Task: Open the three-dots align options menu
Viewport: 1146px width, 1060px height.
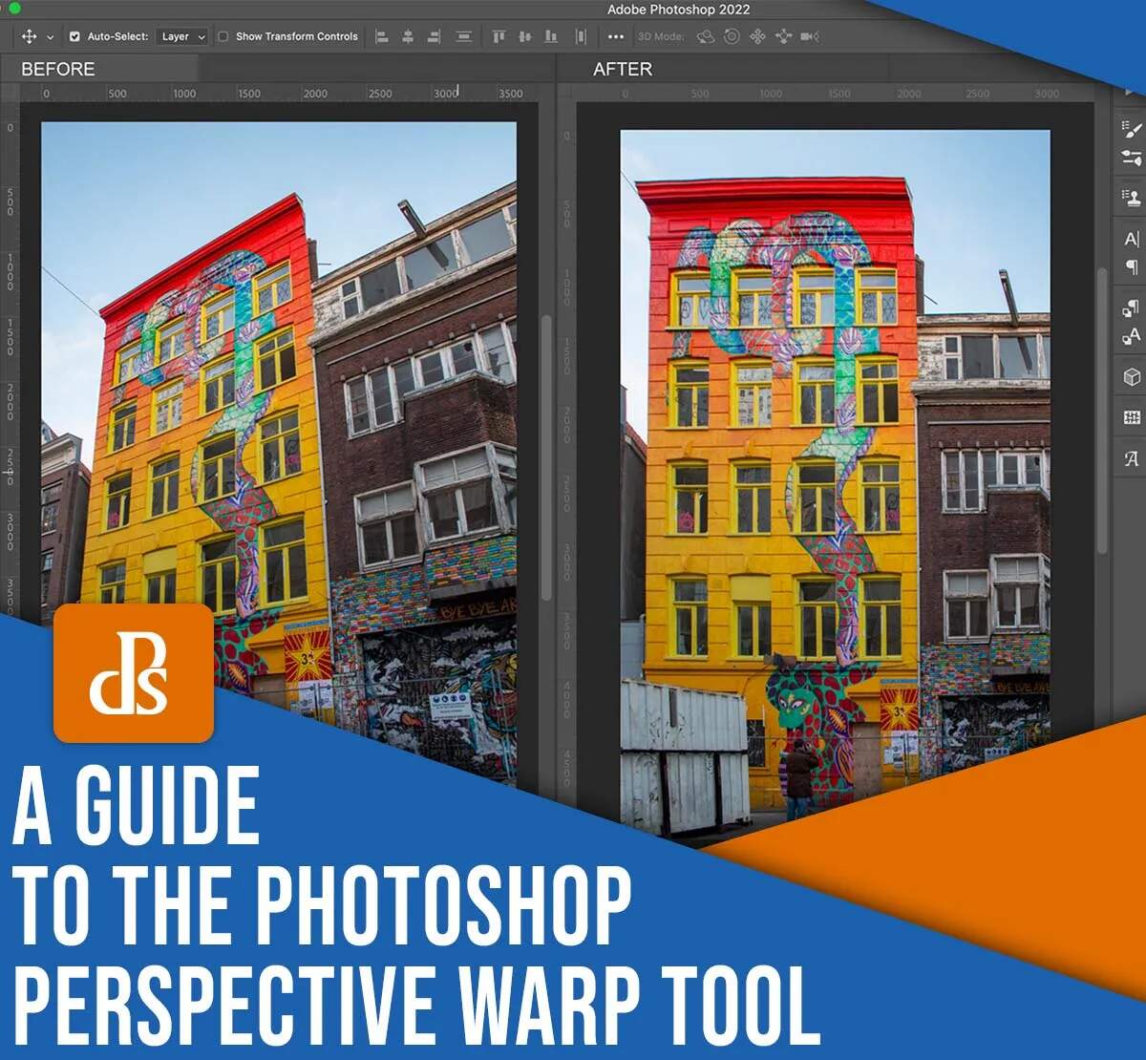Action: [616, 36]
